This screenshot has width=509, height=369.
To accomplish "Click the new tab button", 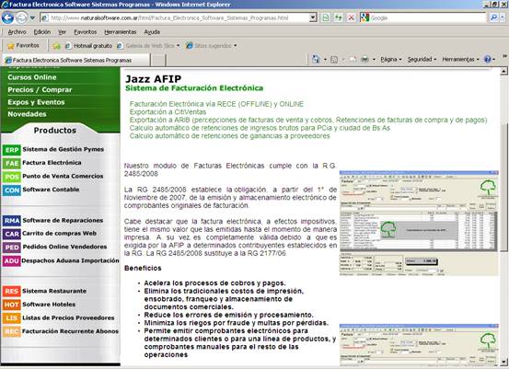I will pos(158,61).
